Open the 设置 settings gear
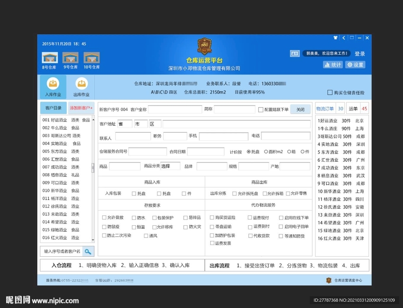This screenshot has height=308, width=403. pyautogui.click(x=355, y=65)
